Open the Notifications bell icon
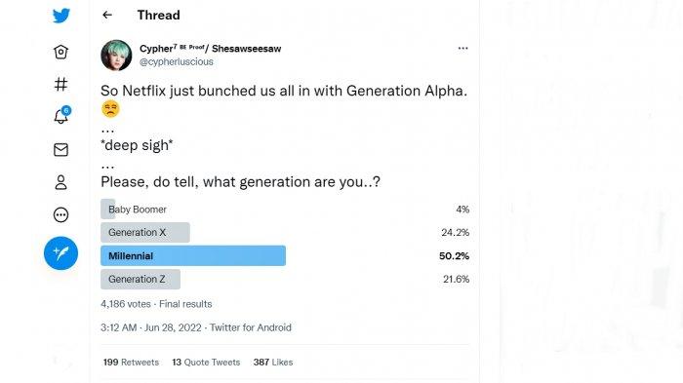 (x=61, y=115)
